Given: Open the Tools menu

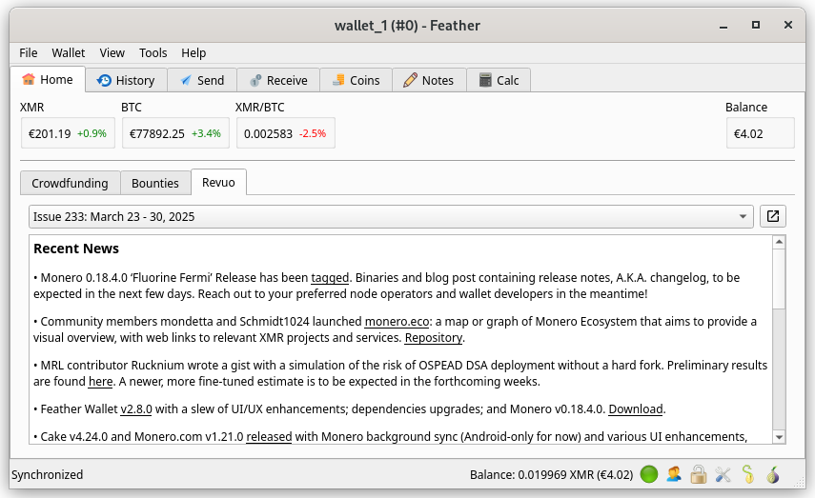Looking at the screenshot, I should pyautogui.click(x=153, y=53).
